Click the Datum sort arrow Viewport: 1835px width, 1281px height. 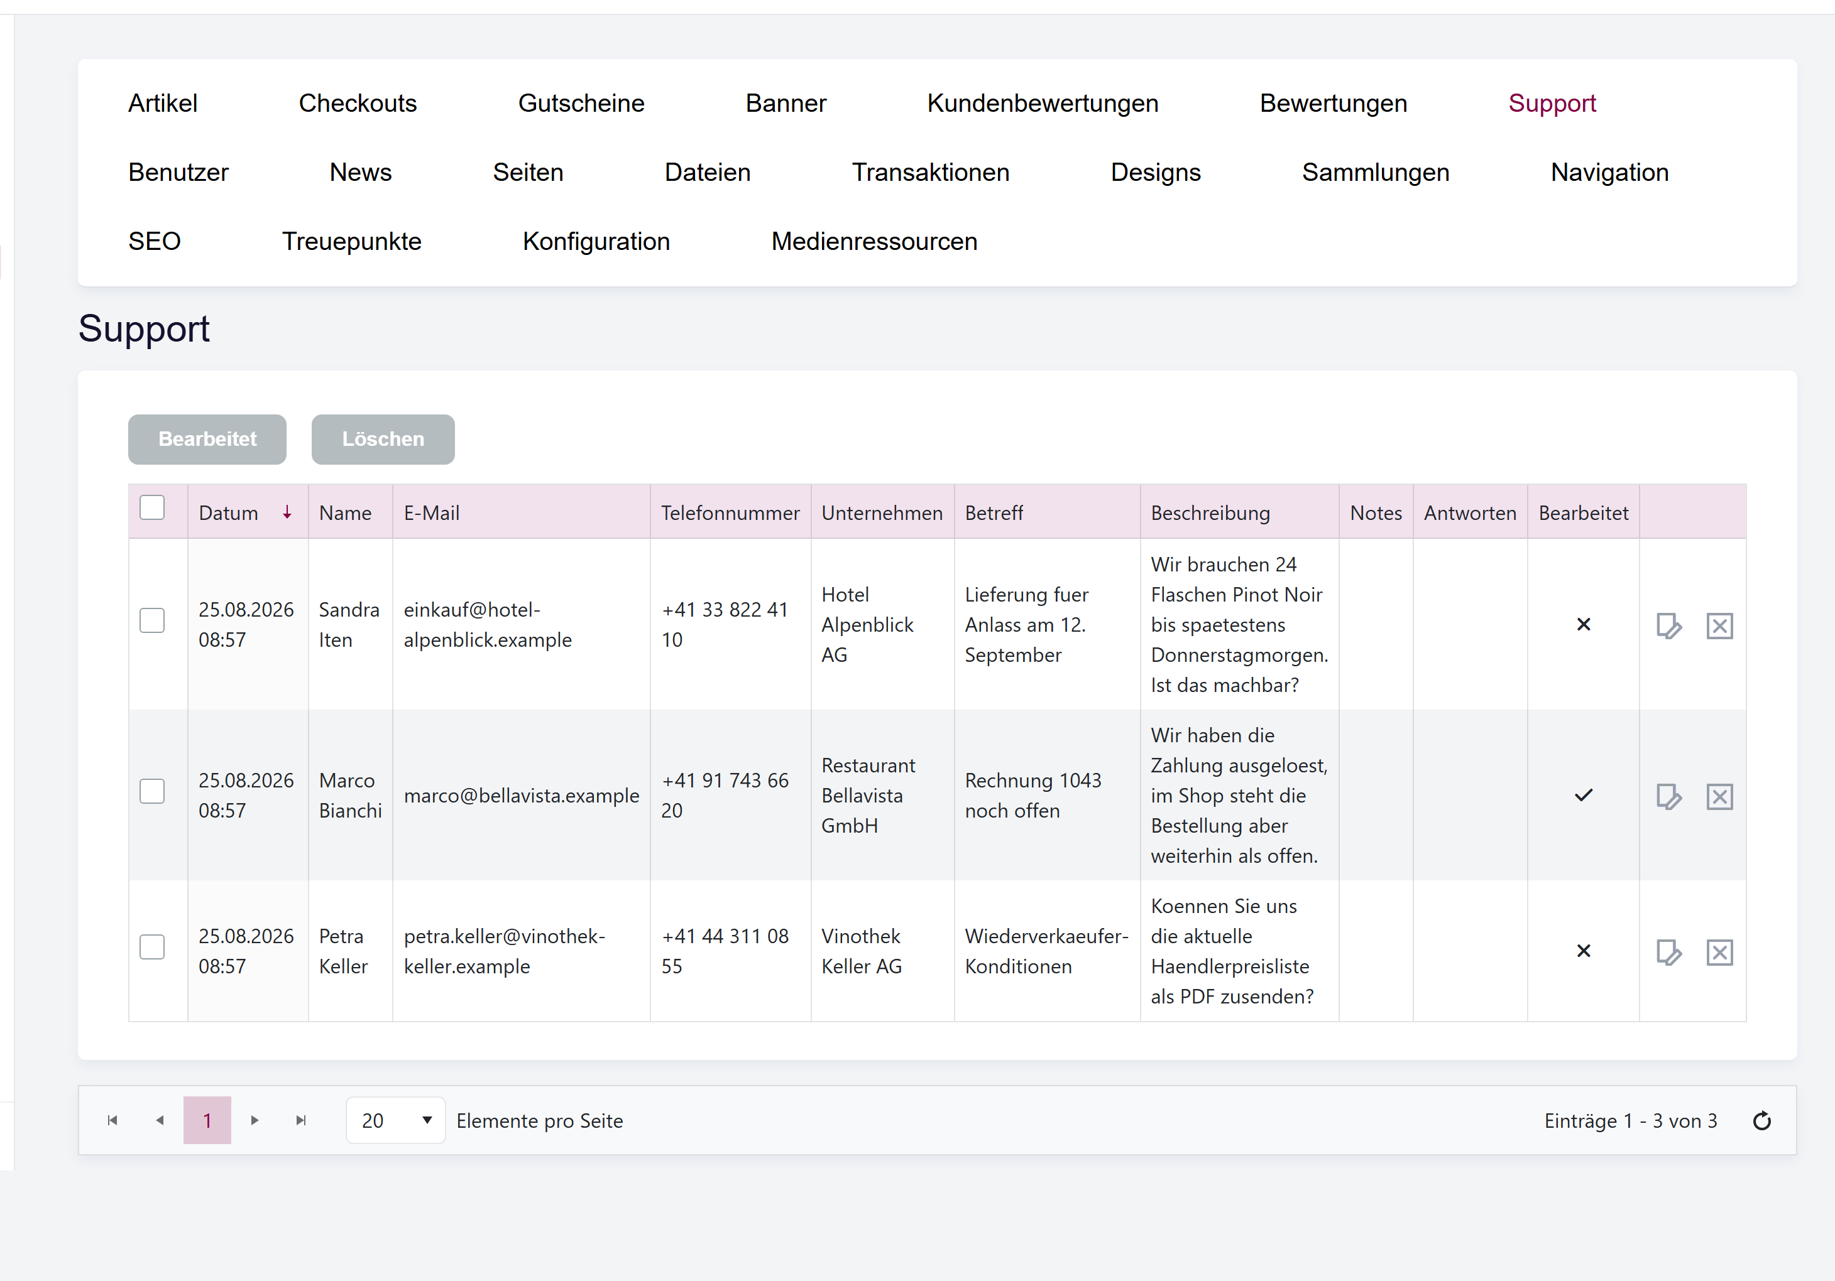coord(287,513)
